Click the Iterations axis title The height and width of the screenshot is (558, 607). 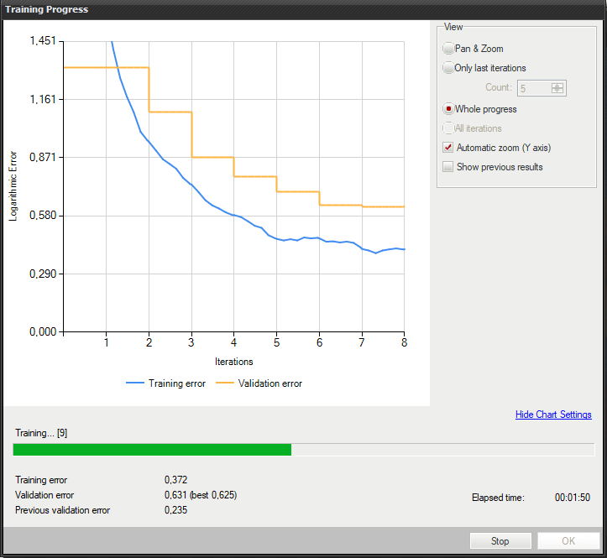tap(233, 362)
